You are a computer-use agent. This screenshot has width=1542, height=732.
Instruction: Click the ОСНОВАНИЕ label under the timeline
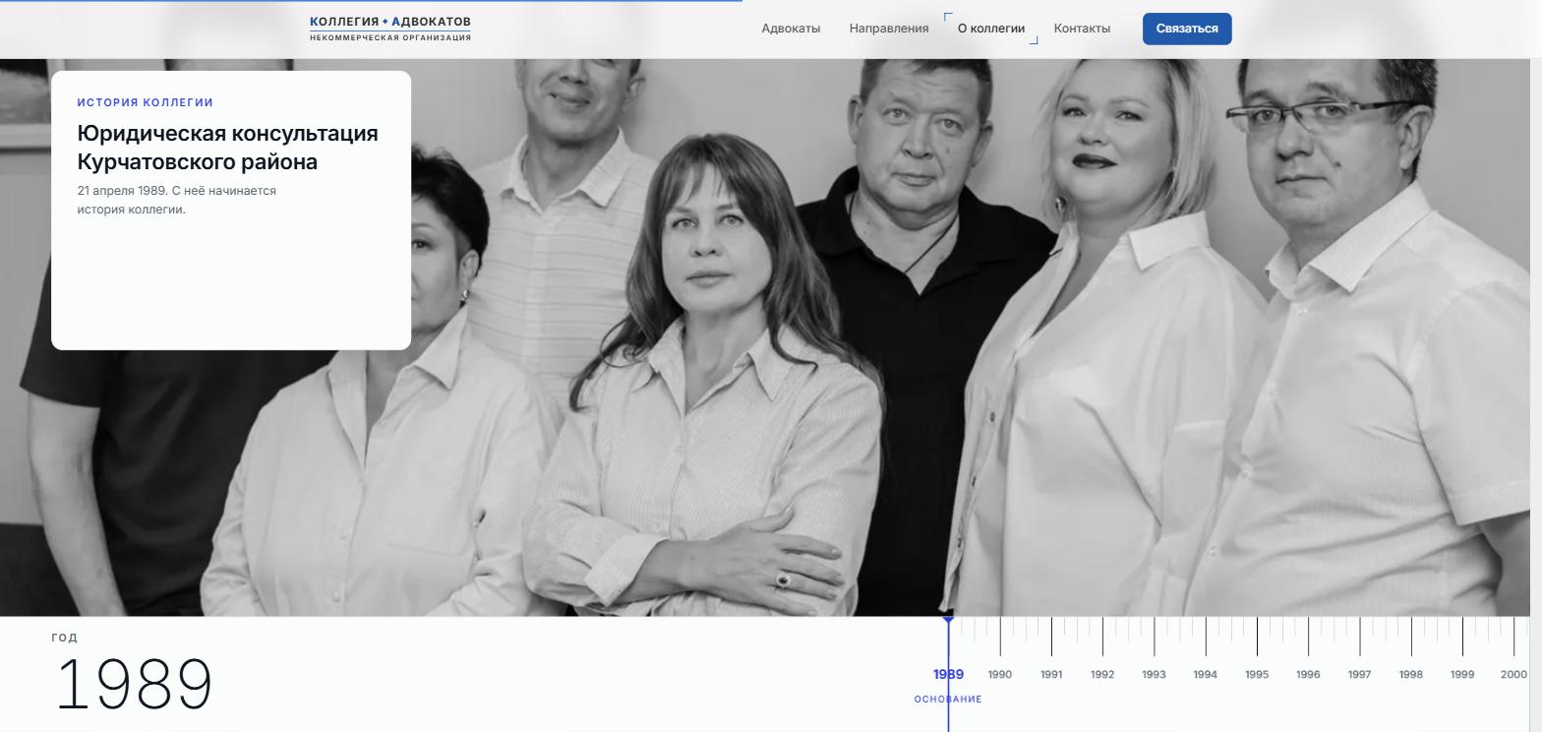948,700
